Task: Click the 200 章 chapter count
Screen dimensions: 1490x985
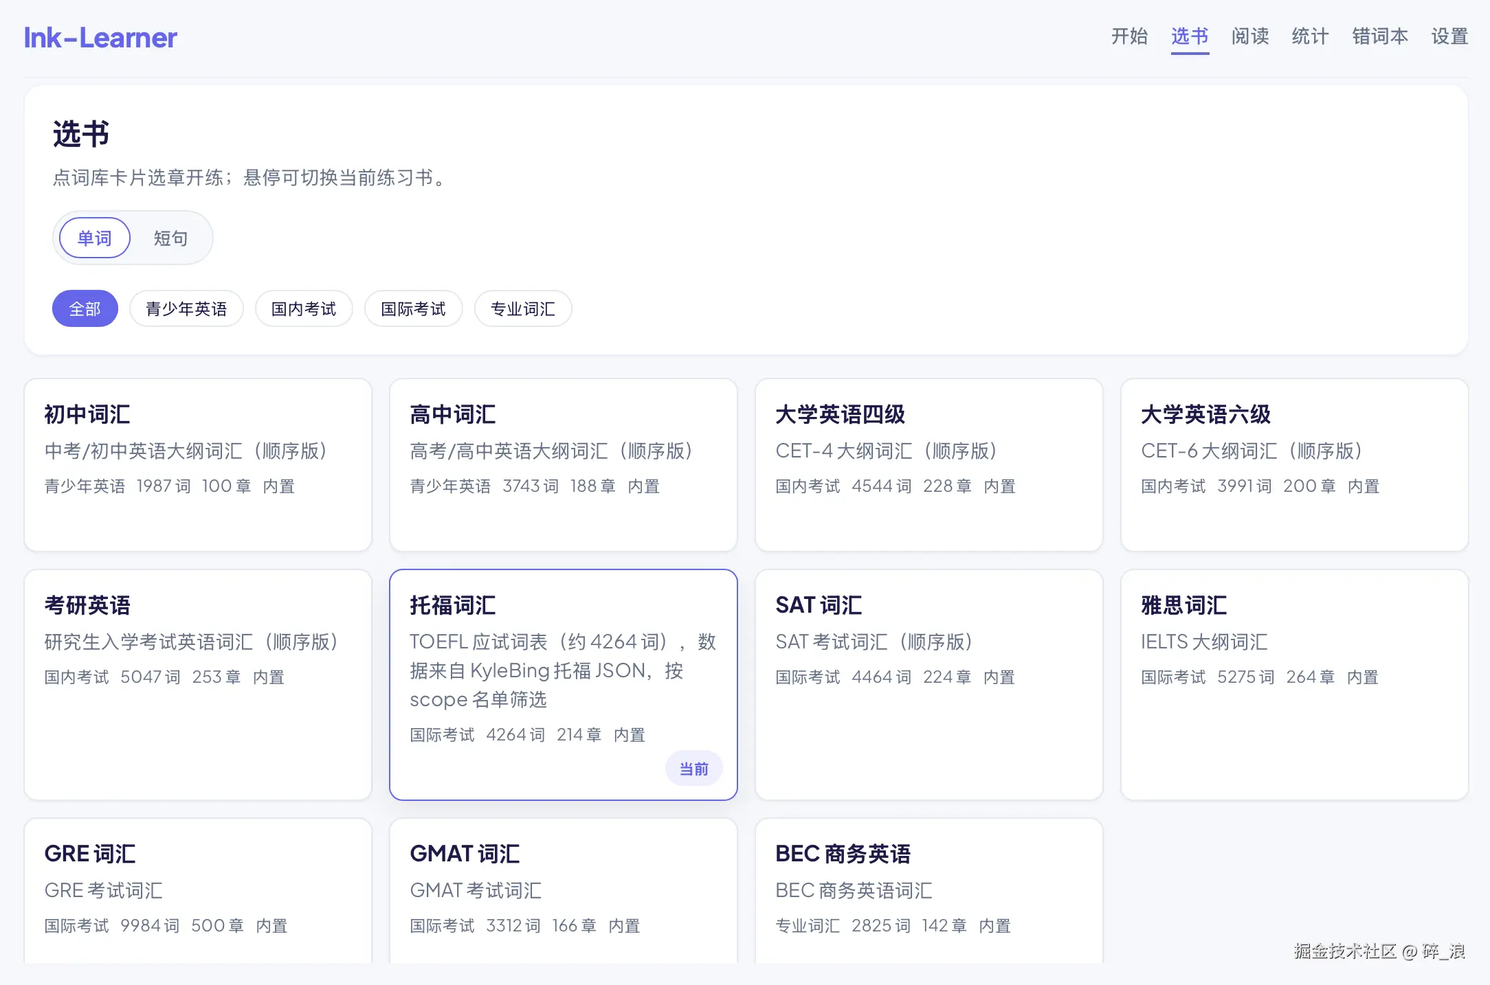Action: click(1309, 486)
